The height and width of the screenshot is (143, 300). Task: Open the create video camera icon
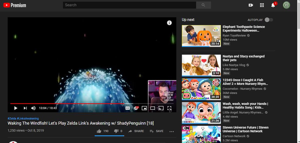coord(251,5)
